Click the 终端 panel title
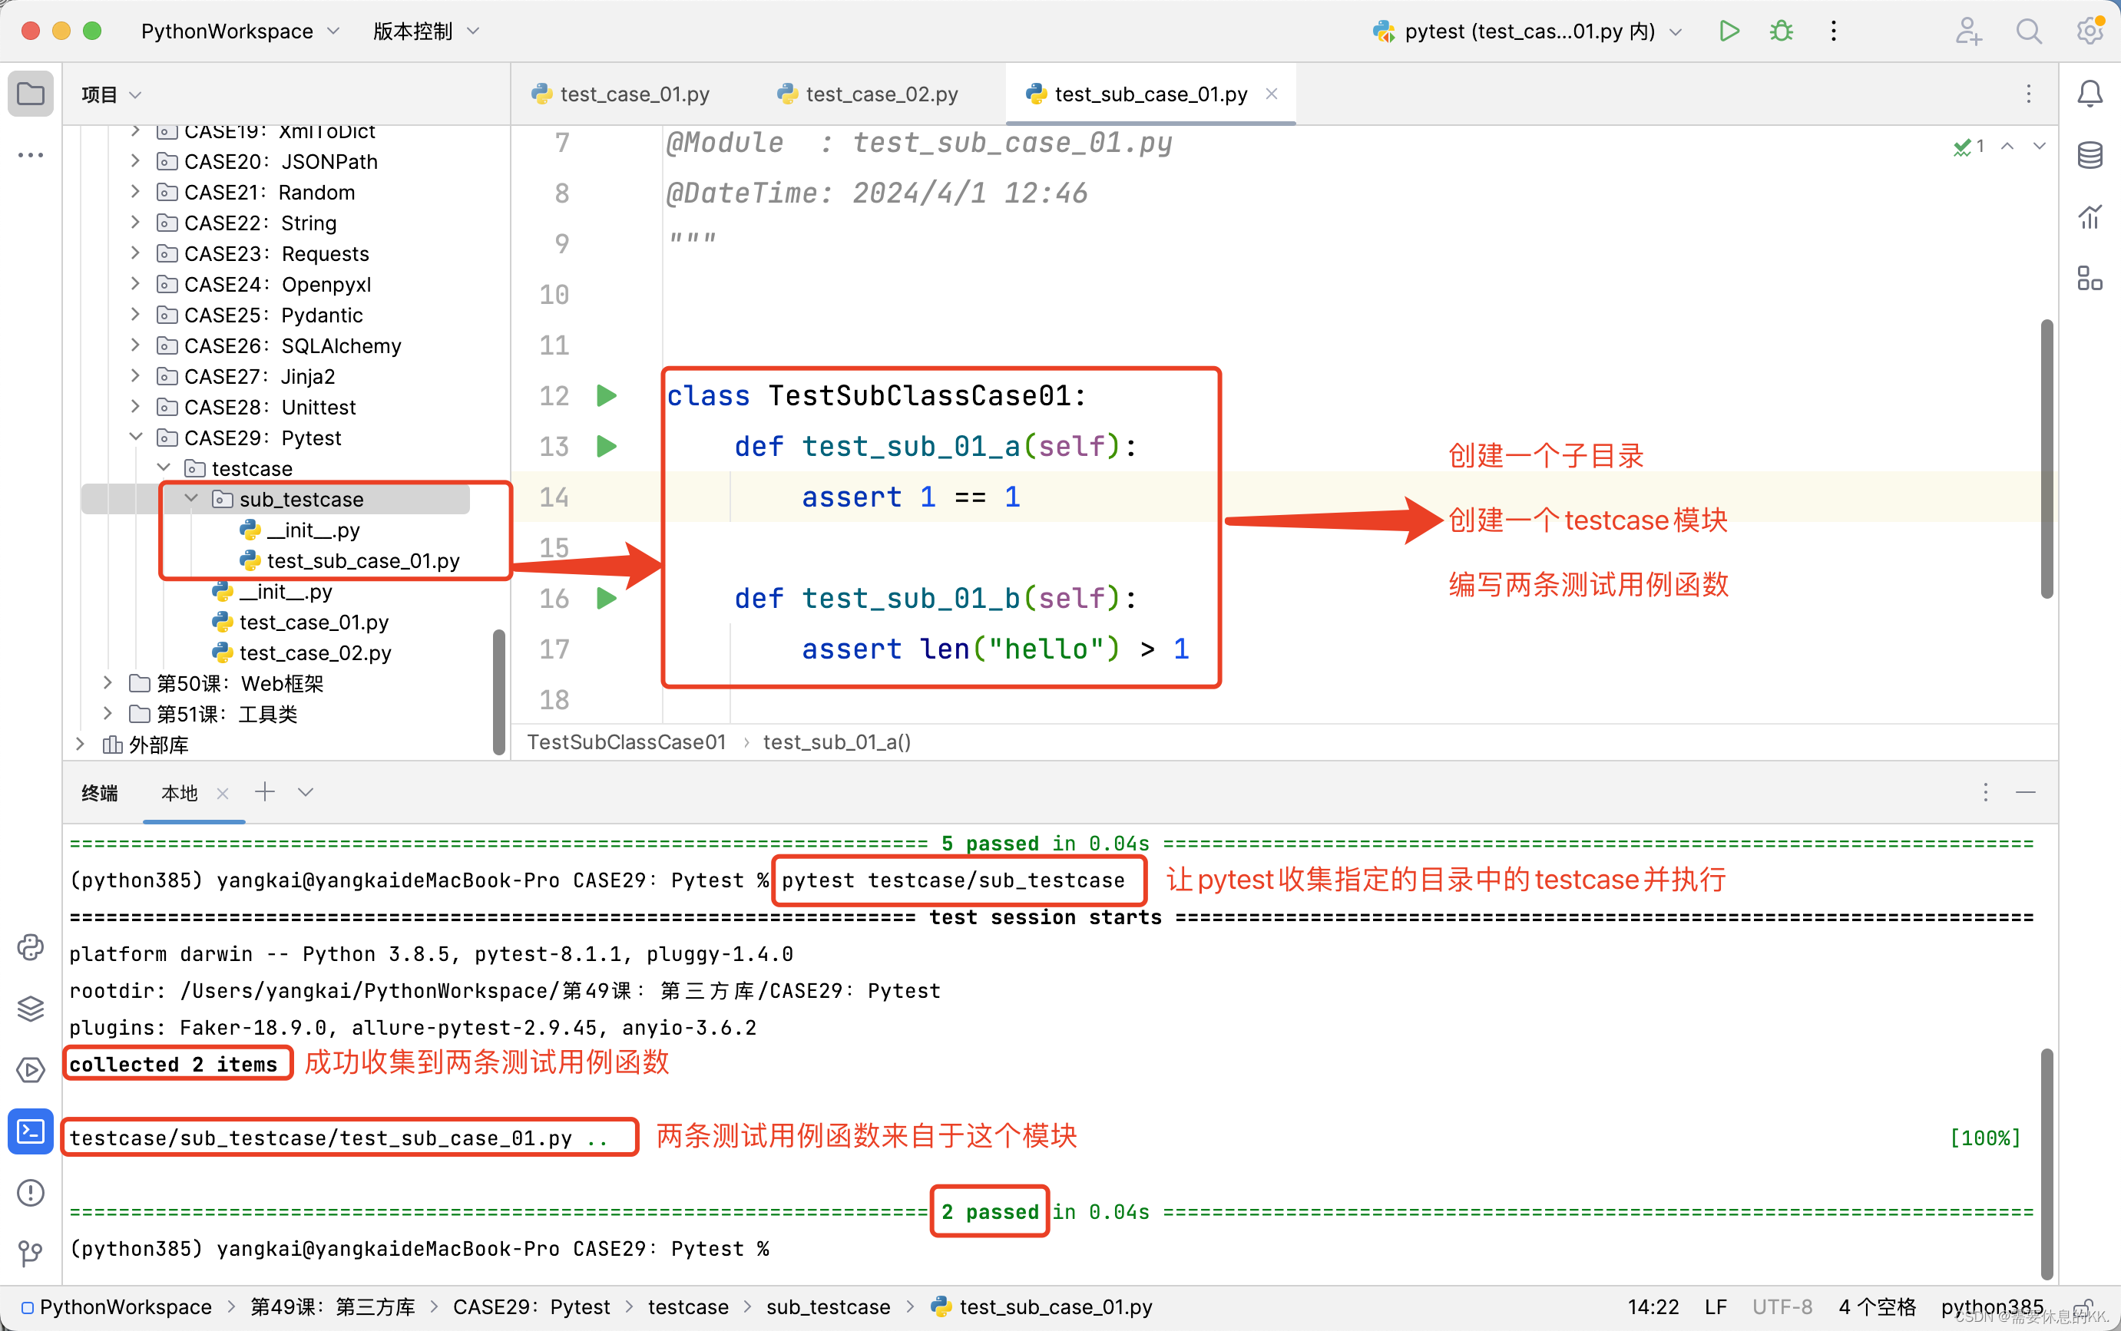The height and width of the screenshot is (1331, 2121). tap(100, 793)
